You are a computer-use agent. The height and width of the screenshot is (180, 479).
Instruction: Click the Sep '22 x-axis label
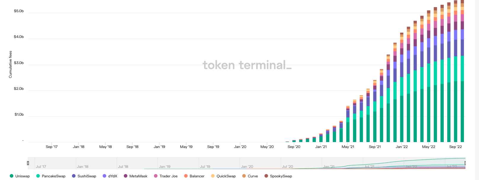tap(456, 147)
